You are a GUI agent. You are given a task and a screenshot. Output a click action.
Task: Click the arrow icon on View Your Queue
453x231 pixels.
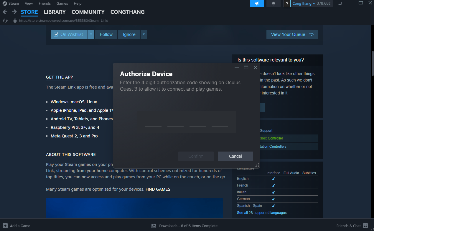point(311,34)
